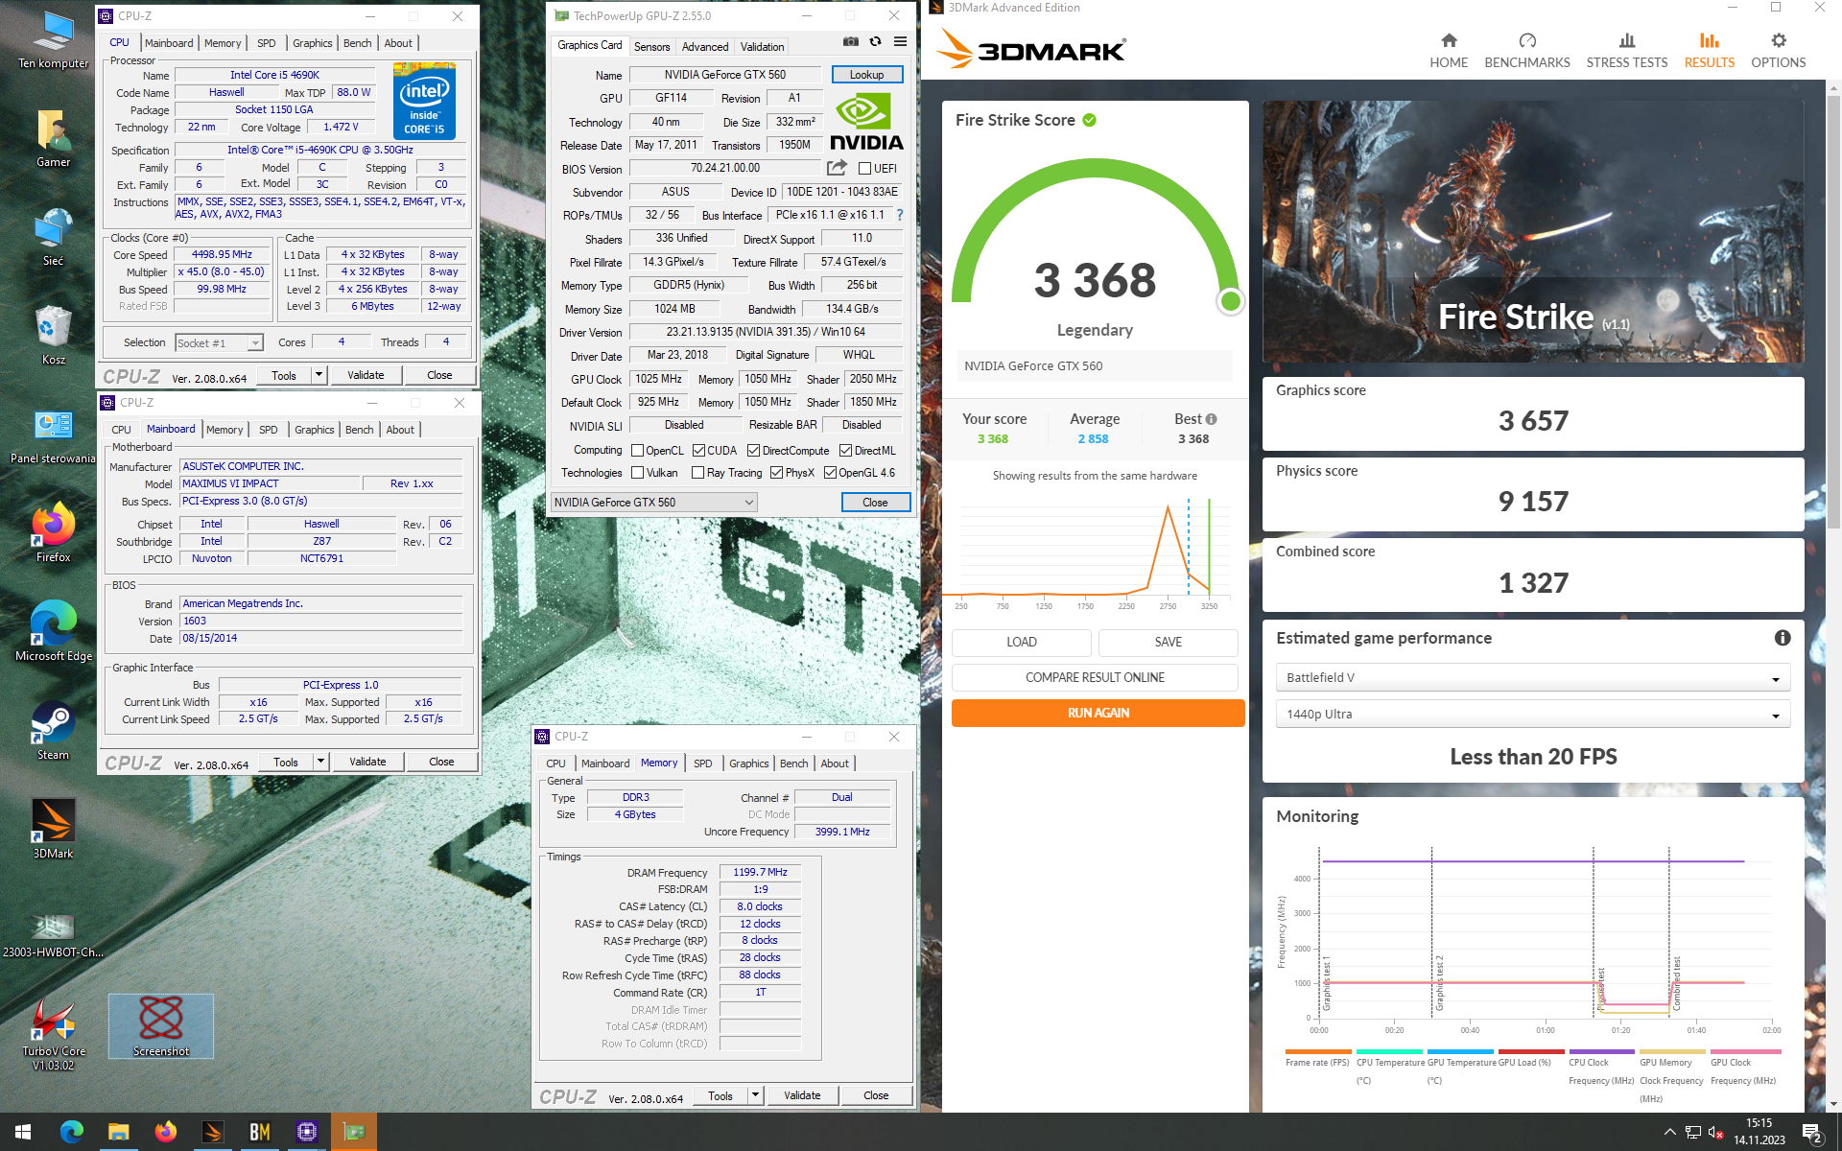Open Firefox desktop shortcut
1842x1151 pixels.
point(53,531)
